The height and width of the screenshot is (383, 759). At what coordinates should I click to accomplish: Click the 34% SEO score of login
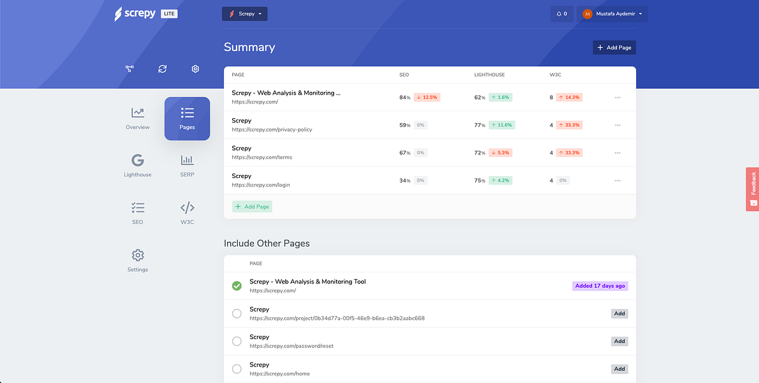pos(405,181)
